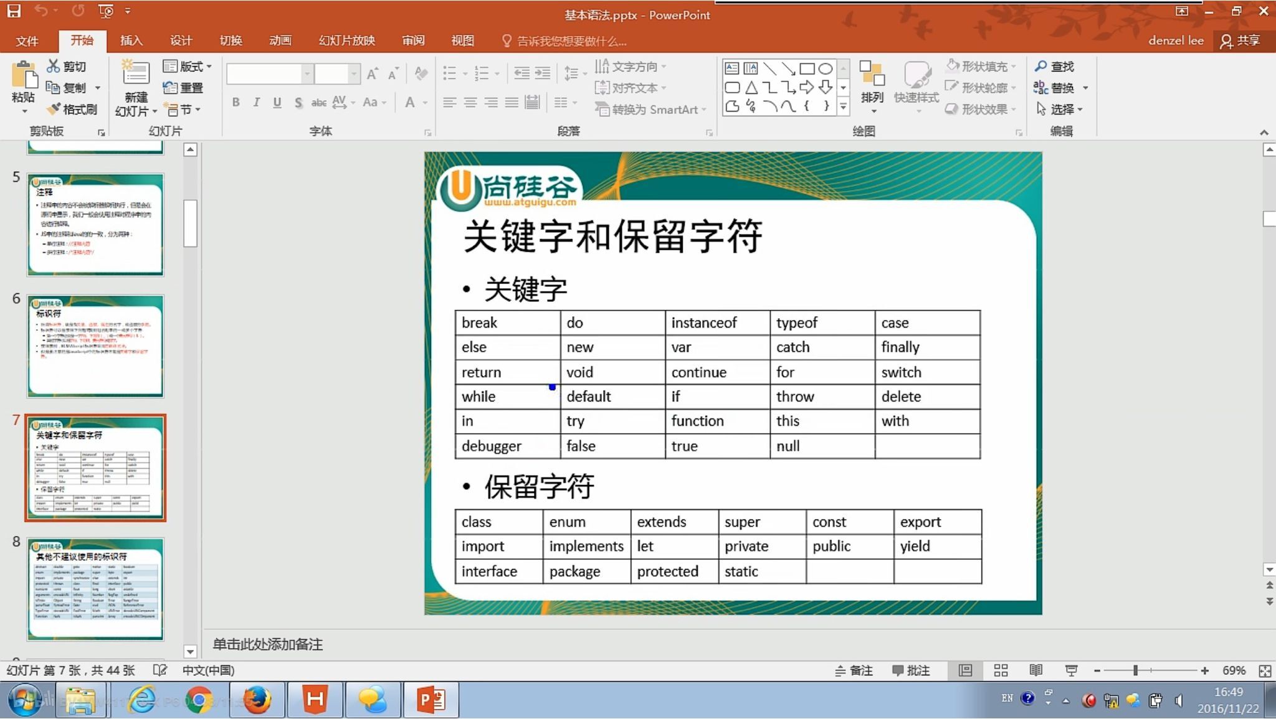
Task: Click the Share button
Action: 1240,40
